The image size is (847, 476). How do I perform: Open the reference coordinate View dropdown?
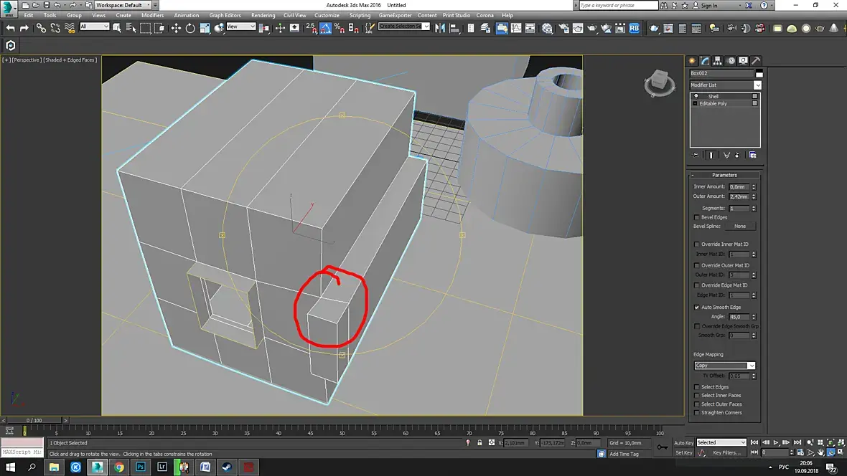tap(240, 27)
